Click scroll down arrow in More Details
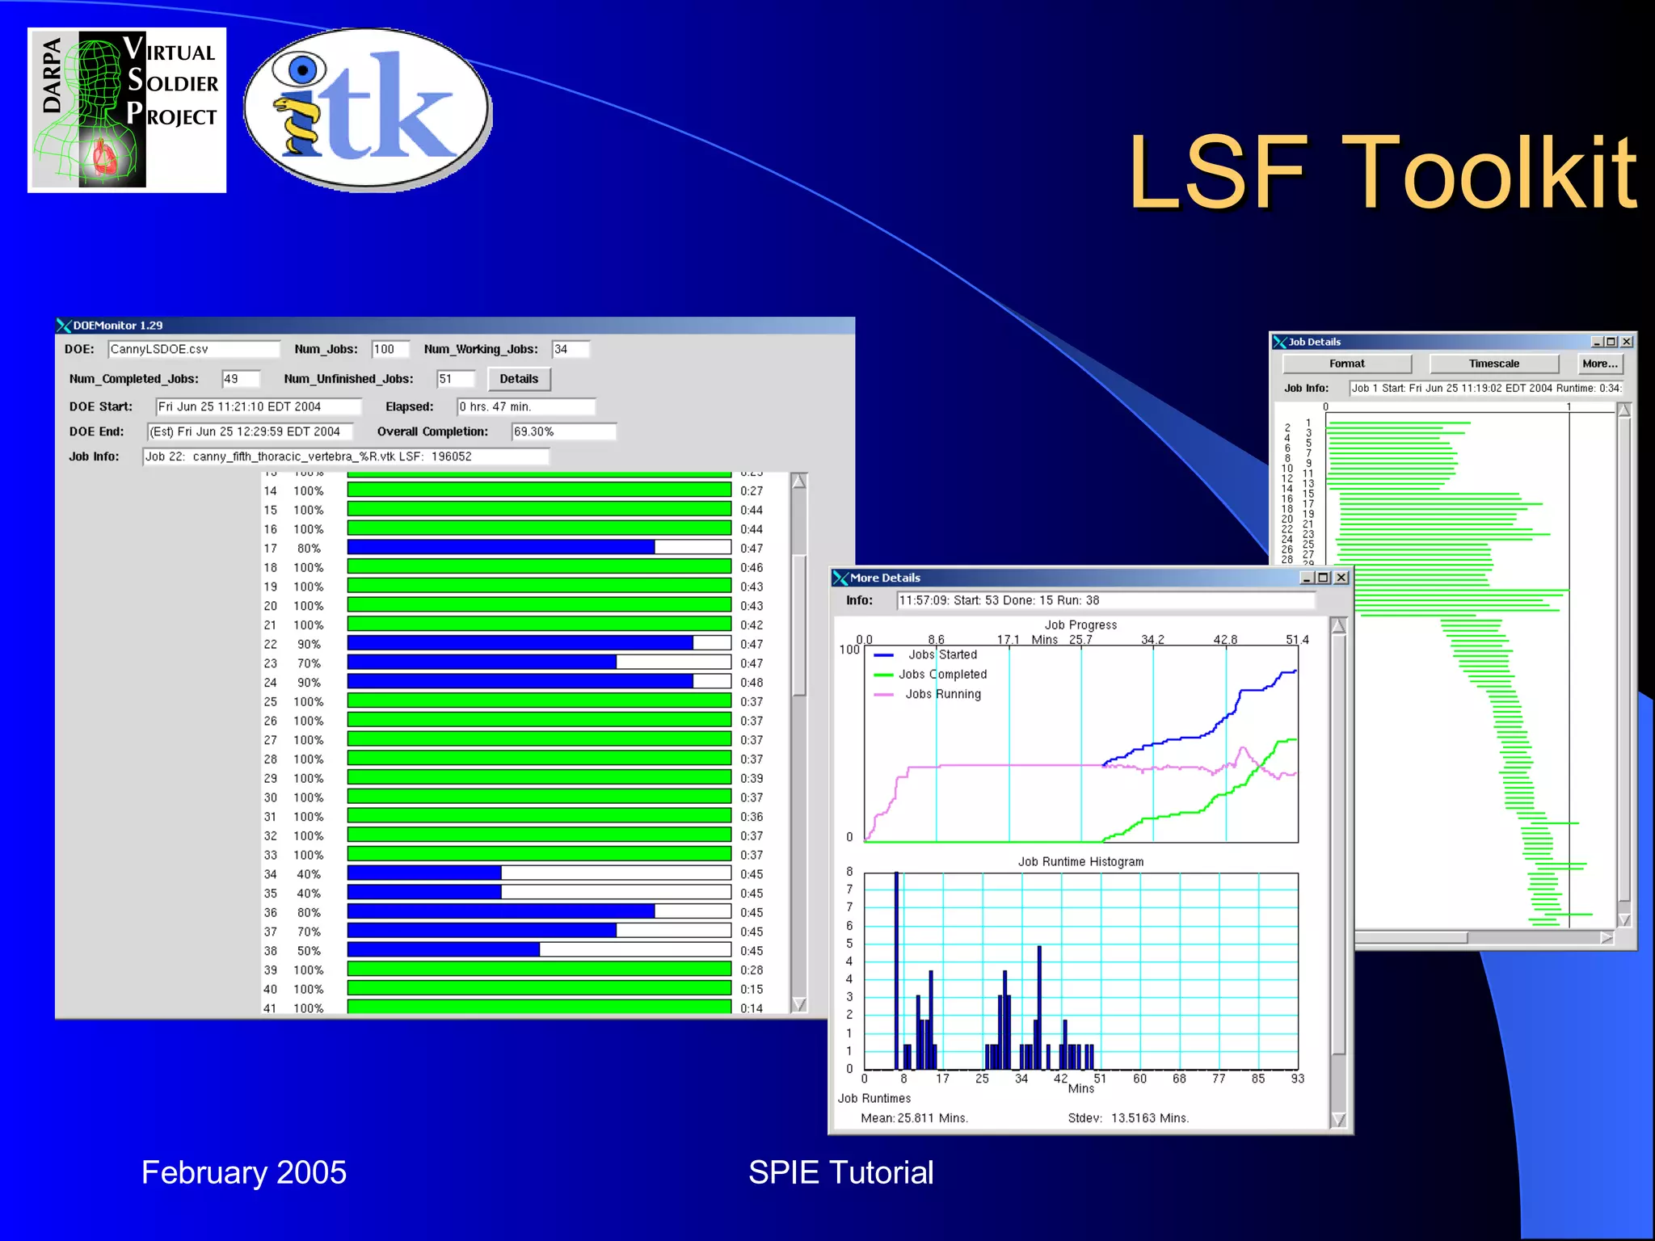1655x1241 pixels. 1338,1119
